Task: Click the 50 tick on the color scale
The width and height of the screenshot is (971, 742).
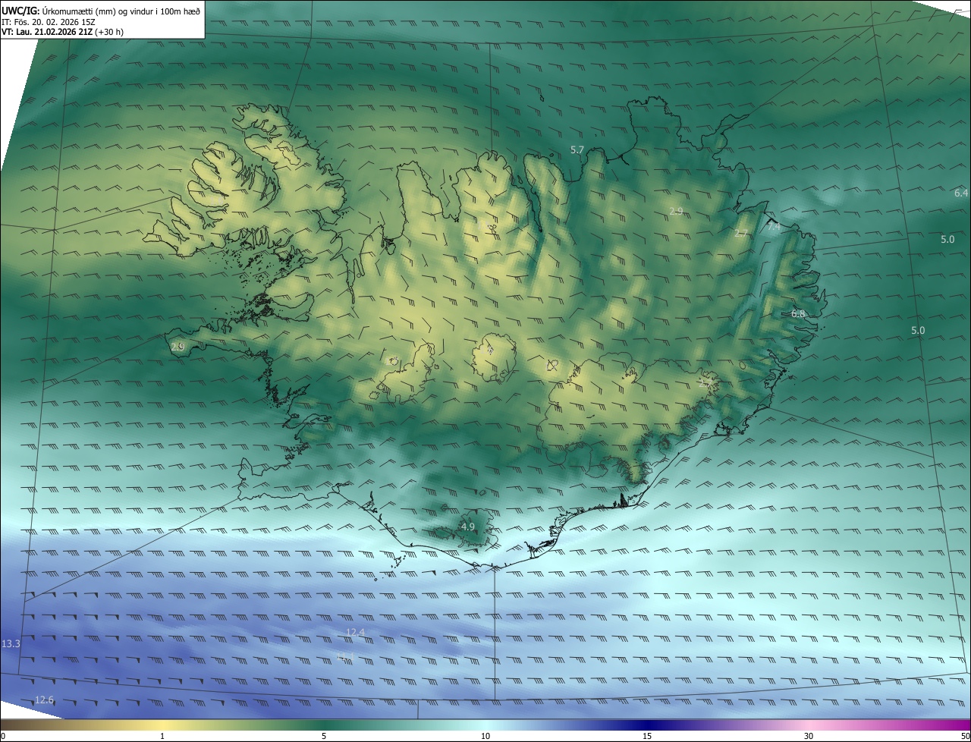Action: click(965, 736)
